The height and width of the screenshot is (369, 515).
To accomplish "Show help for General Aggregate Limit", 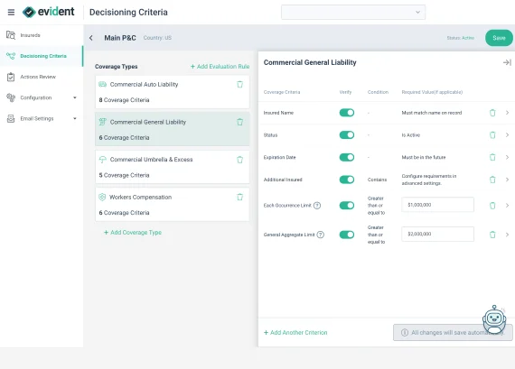I will point(320,235).
